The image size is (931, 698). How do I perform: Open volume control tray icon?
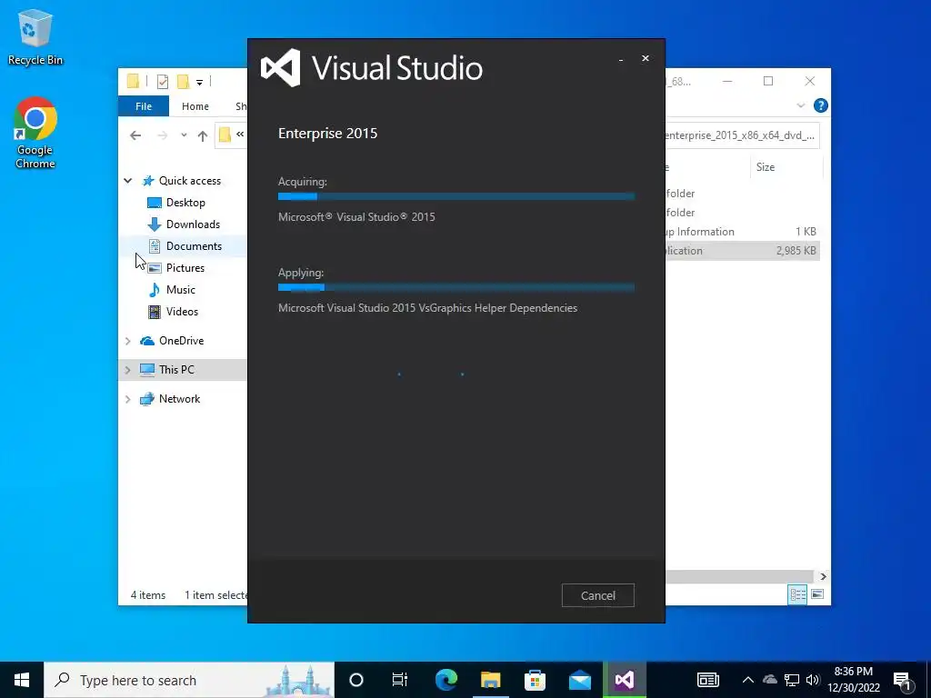[x=813, y=680]
